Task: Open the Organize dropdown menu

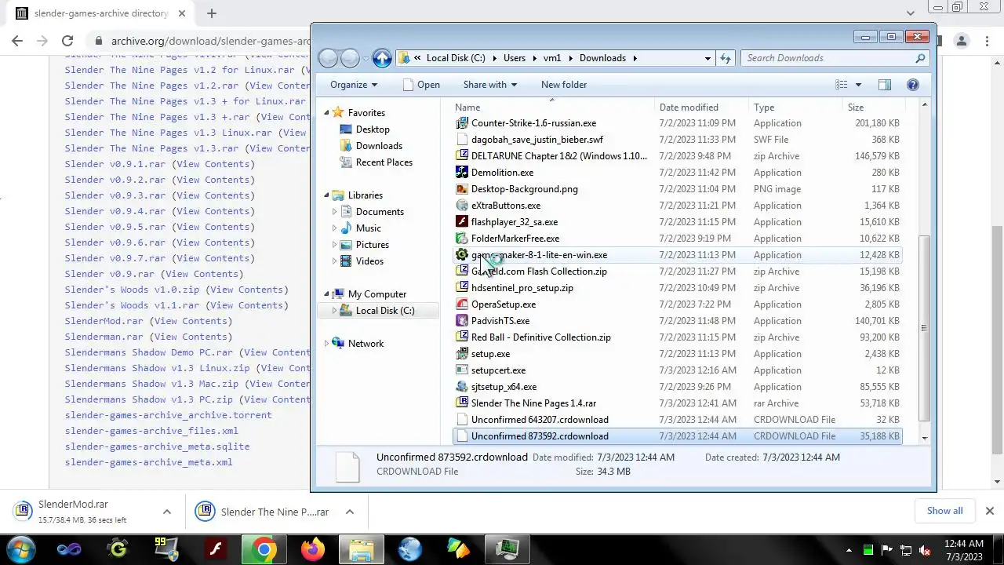Action: pyautogui.click(x=354, y=85)
